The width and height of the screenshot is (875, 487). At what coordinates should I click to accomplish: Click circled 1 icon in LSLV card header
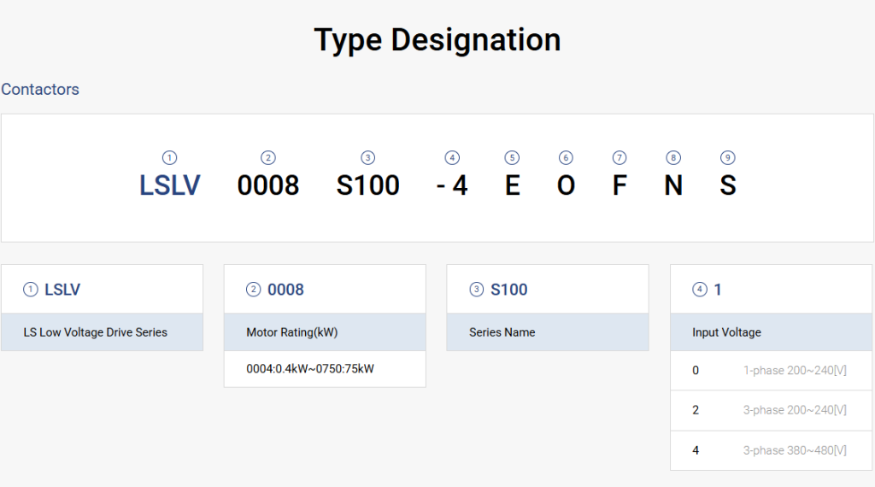point(30,290)
